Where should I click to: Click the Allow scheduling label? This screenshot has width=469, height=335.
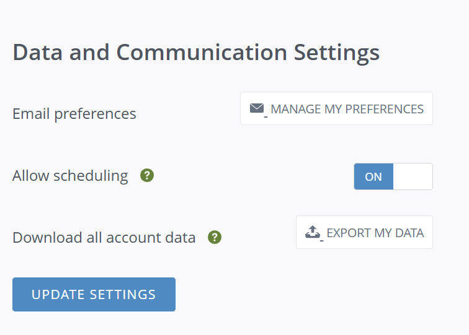(70, 176)
